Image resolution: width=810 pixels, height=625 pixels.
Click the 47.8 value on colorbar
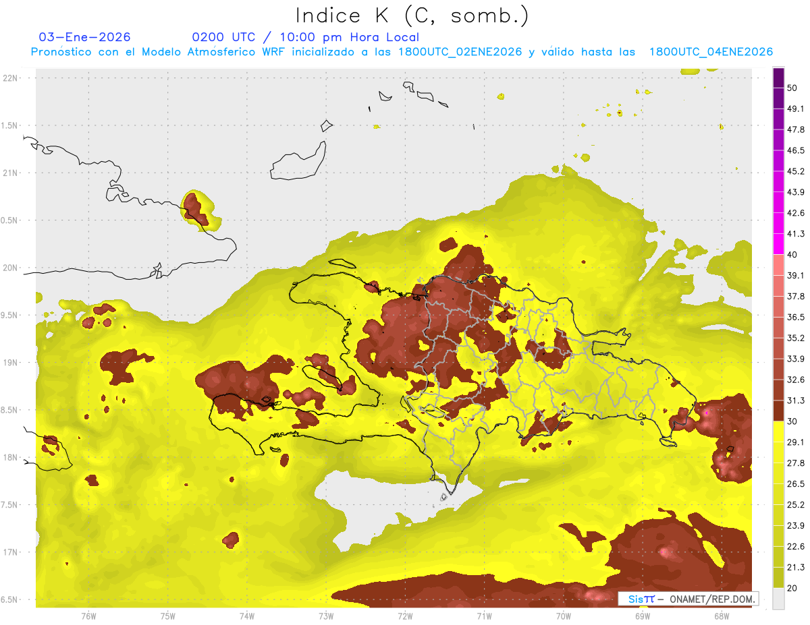point(796,129)
